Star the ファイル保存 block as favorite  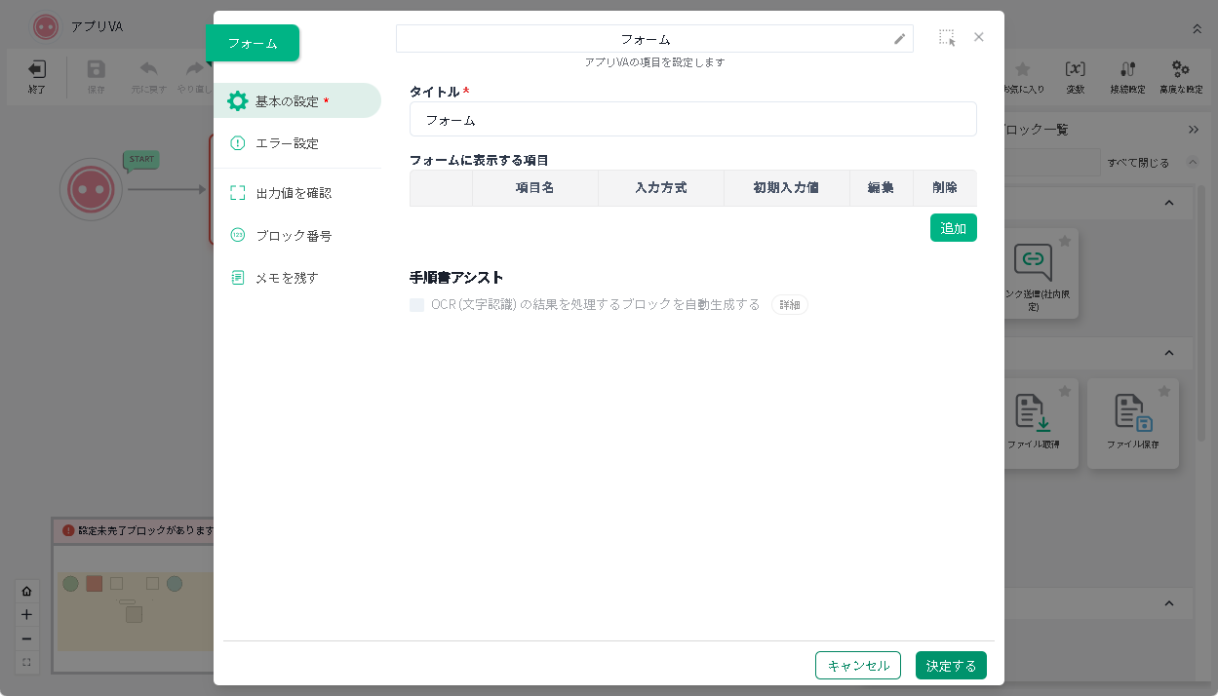pyautogui.click(x=1163, y=391)
